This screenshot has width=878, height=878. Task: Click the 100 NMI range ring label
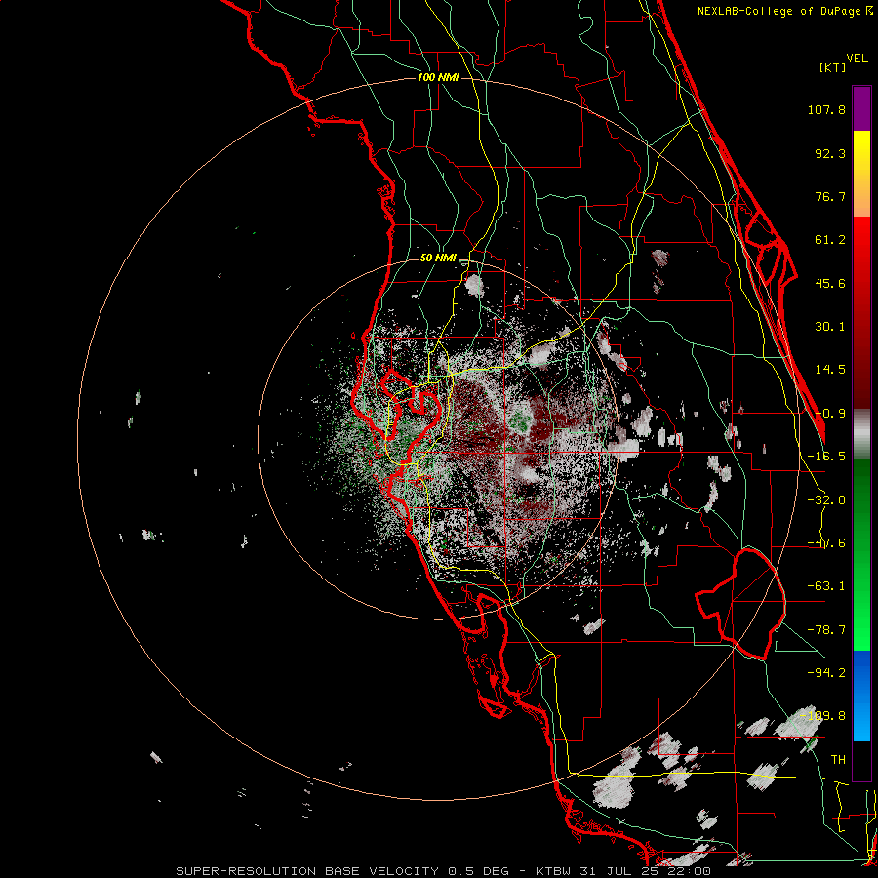438,77
